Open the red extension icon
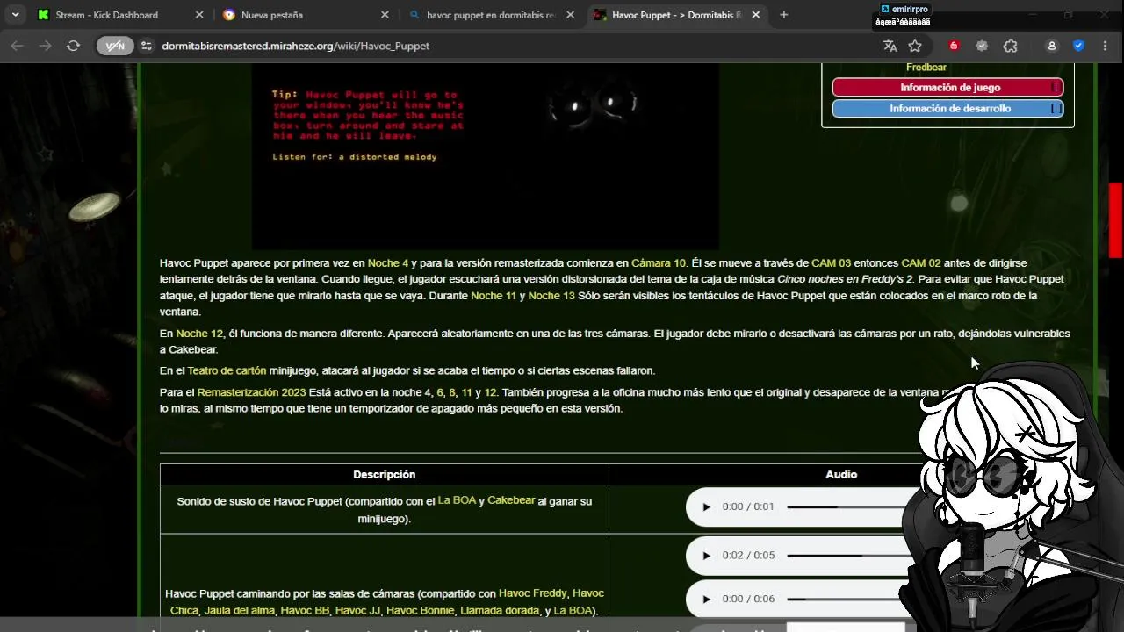 [954, 46]
